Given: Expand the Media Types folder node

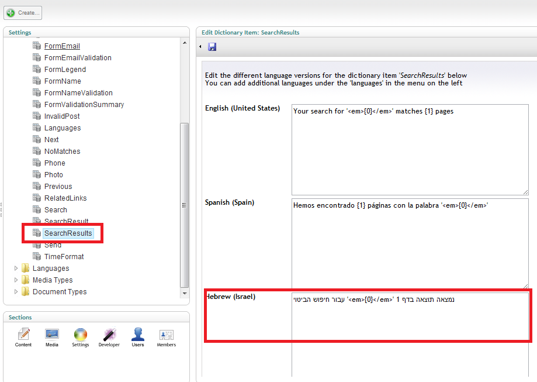Looking at the screenshot, I should pyautogui.click(x=16, y=280).
